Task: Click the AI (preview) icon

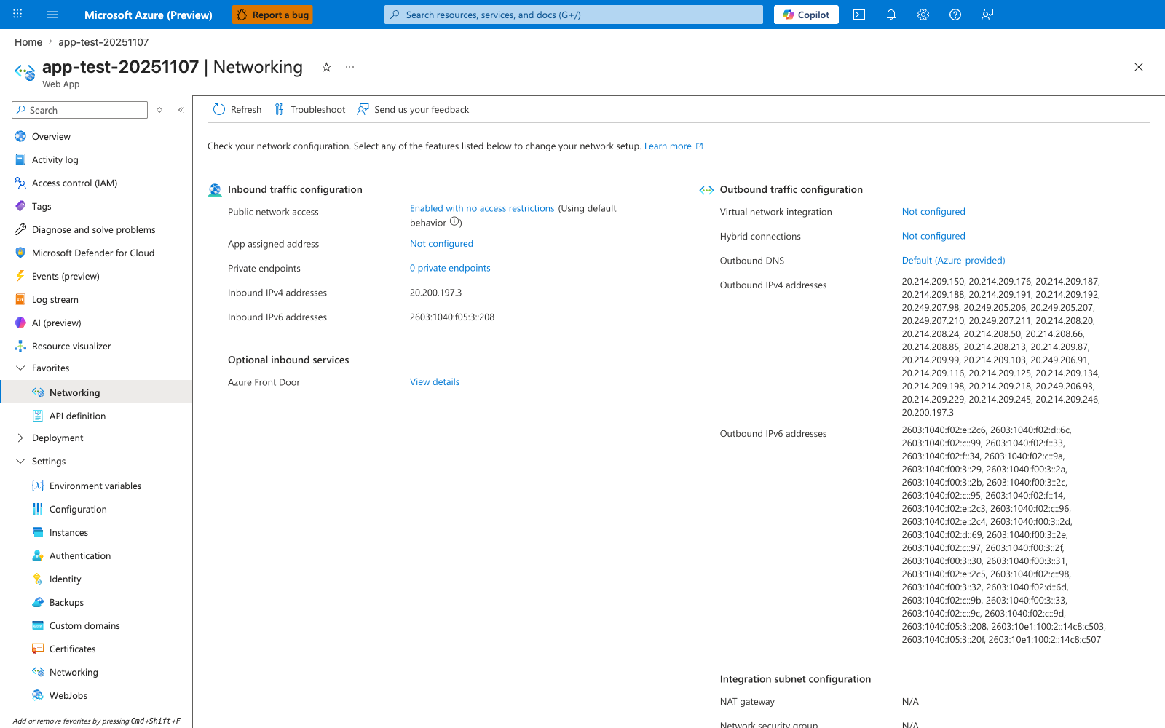Action: tap(20, 323)
